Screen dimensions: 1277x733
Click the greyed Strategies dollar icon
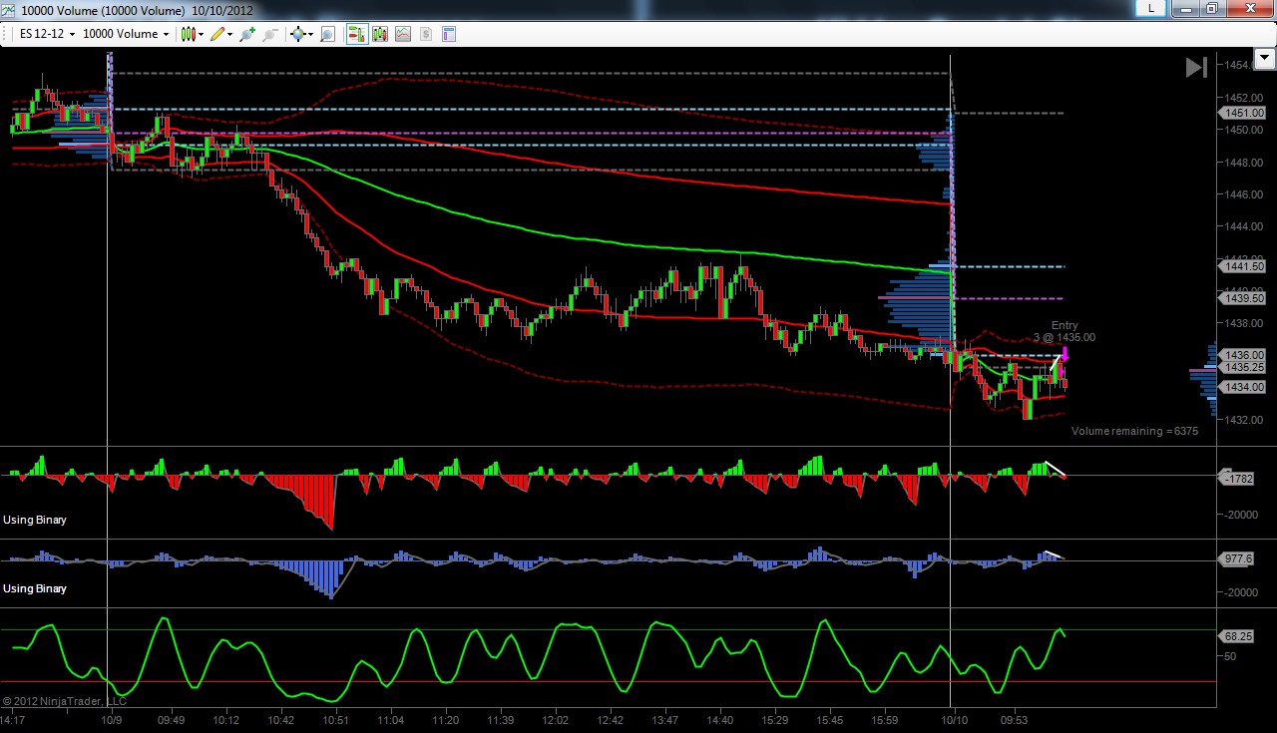point(426,34)
